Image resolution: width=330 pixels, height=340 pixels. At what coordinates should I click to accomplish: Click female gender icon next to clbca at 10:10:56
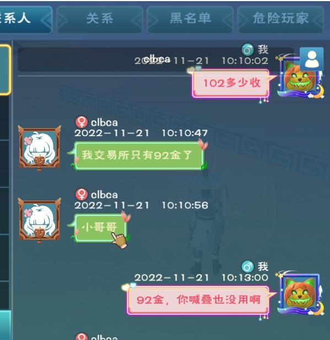[x=82, y=194]
